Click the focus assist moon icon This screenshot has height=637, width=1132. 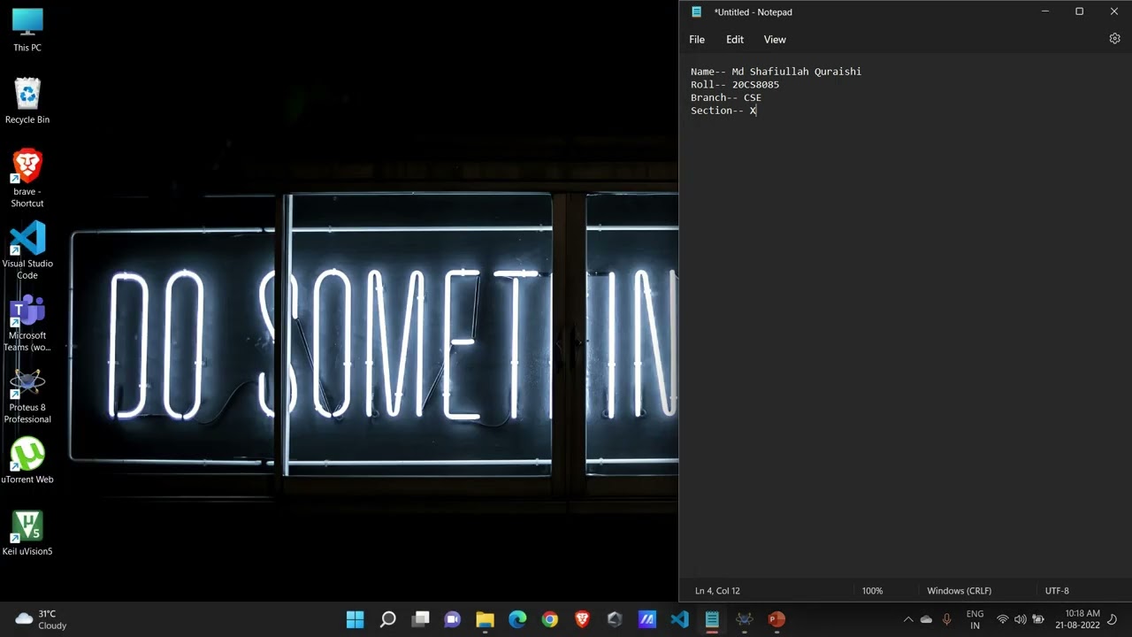tap(1113, 619)
